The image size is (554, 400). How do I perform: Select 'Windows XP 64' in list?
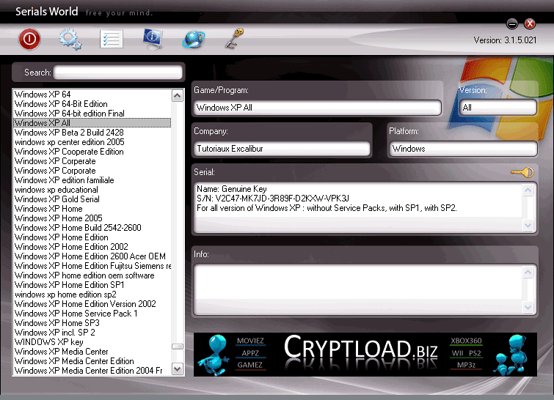pyautogui.click(x=92, y=95)
